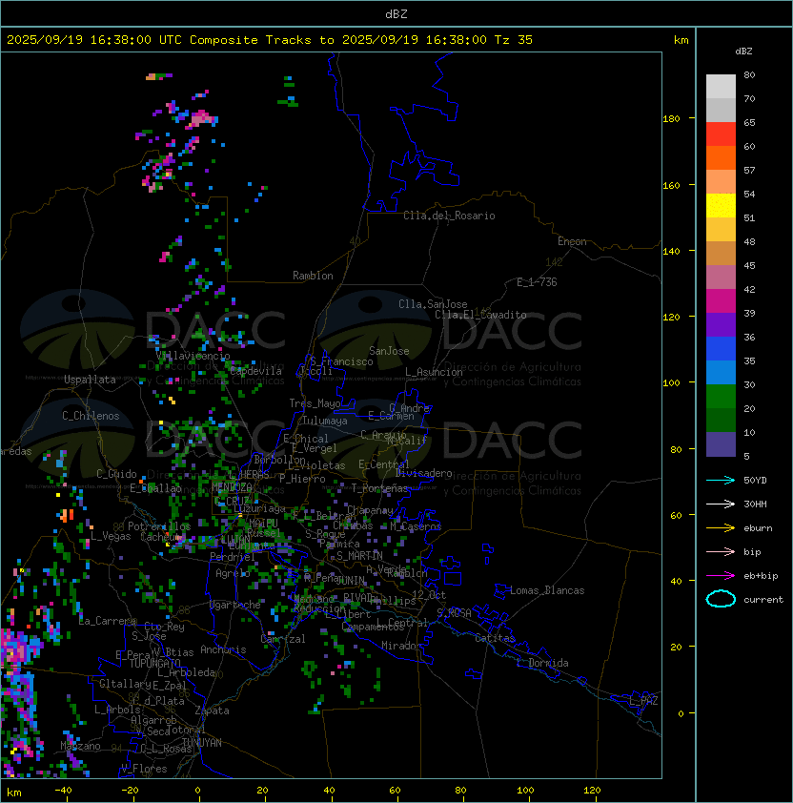The width and height of the screenshot is (793, 803).
Task: Click the 'current' legend label
Action: [x=763, y=600]
